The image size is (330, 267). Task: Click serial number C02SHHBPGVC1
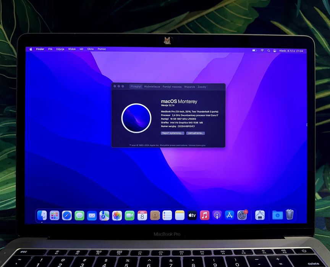pyautogui.click(x=186, y=126)
